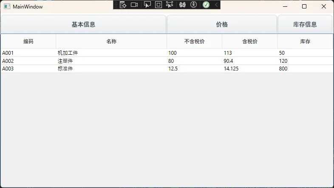Click the video camera icon in debug toolbar
Image resolution: width=334 pixels, height=188 pixels.
[x=134, y=5]
